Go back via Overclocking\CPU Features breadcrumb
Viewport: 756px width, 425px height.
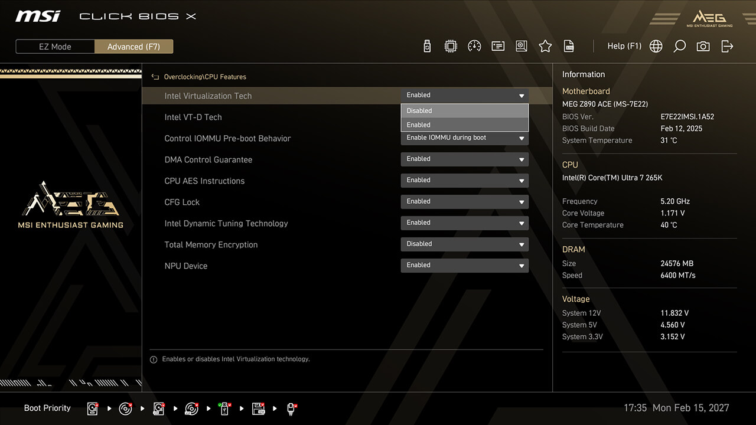tap(204, 77)
